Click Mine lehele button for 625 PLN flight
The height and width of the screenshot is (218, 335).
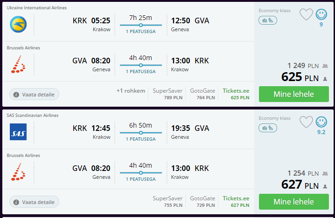[x=294, y=94]
